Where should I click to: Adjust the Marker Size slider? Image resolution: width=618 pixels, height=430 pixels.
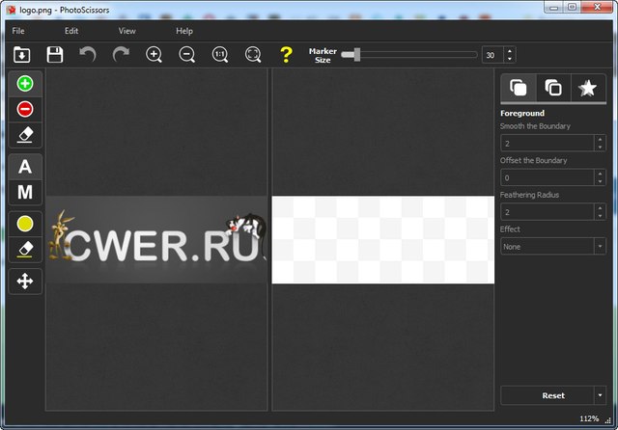click(357, 55)
